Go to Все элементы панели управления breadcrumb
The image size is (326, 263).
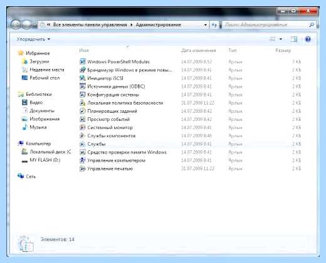pos(90,25)
